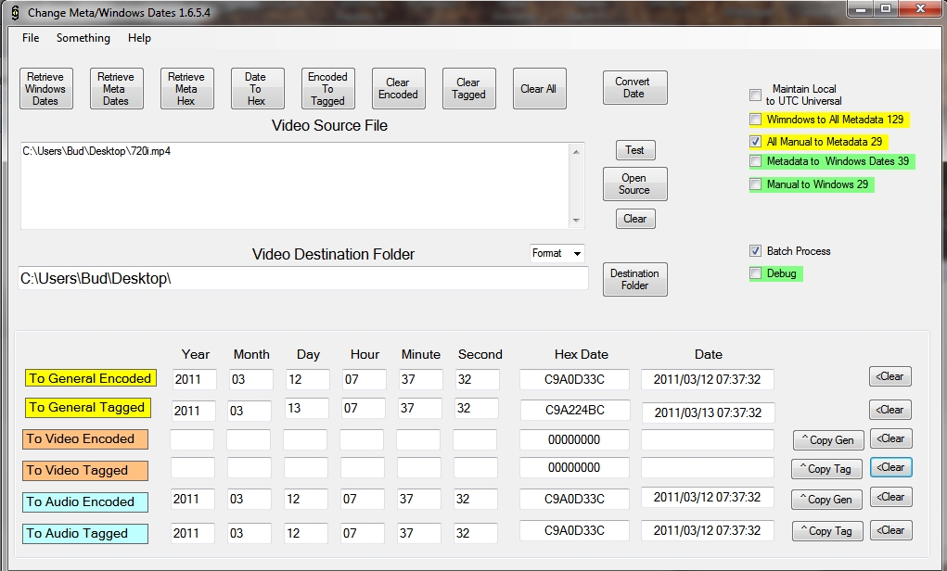Open the File menu
This screenshot has width=947, height=571.
tap(31, 38)
